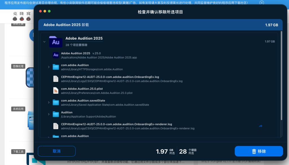Click the Adobe Audition 2025.app path text
Image resolution: width=289 pixels, height=165 pixels.
(99, 57)
